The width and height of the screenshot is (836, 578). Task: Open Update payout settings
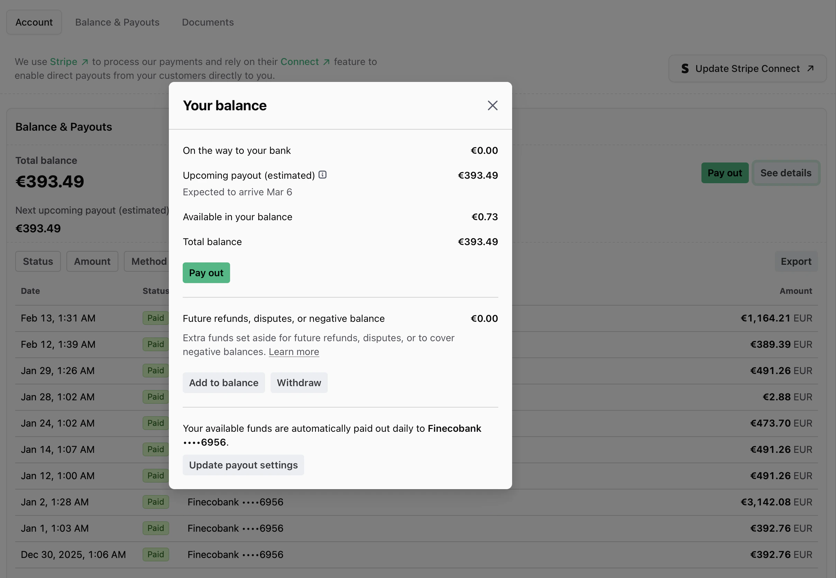[243, 465]
